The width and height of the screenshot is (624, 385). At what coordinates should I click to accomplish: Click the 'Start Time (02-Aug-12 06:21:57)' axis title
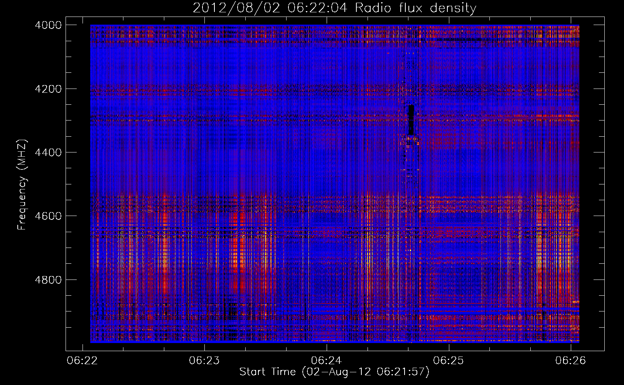334,372
